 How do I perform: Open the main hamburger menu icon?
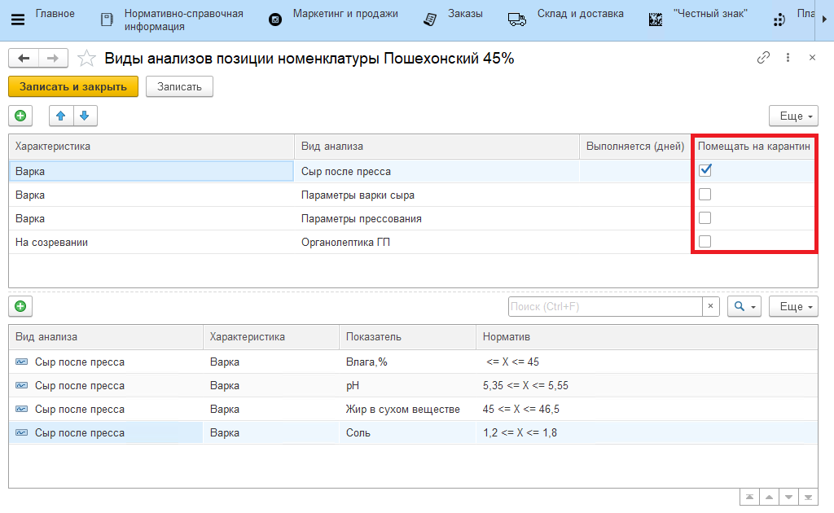coord(18,20)
